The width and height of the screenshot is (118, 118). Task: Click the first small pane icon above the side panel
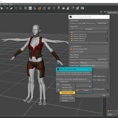[x=101, y=12]
